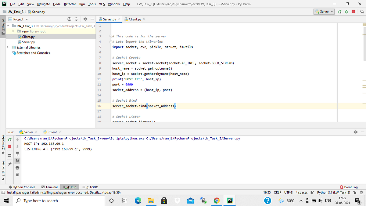Collapse the LW_Task_3 project root
366x206 pixels.
coord(9,26)
